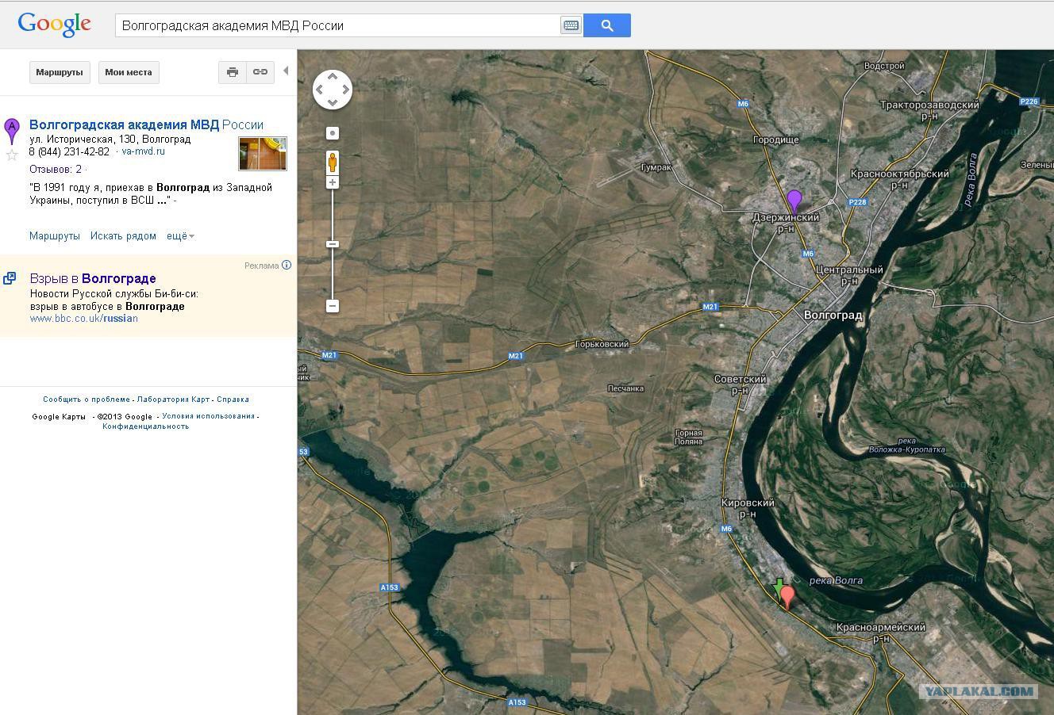Click Маршруты link under the result

click(x=55, y=236)
